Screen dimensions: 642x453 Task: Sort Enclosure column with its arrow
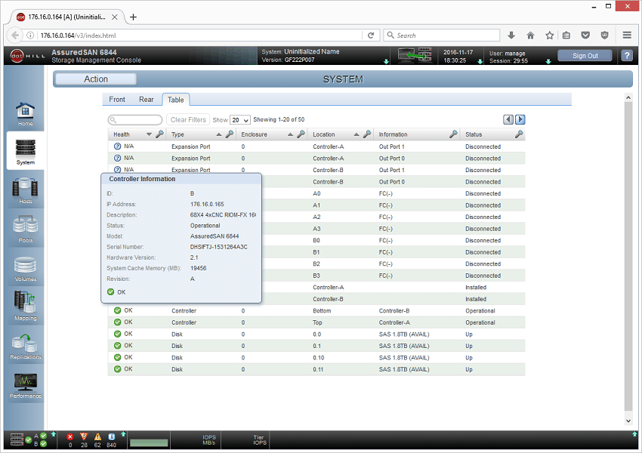tap(290, 134)
